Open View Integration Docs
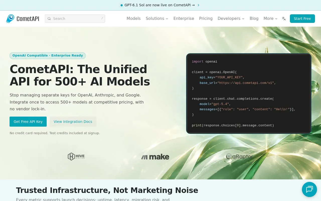This screenshot has width=321, height=201. [73, 122]
